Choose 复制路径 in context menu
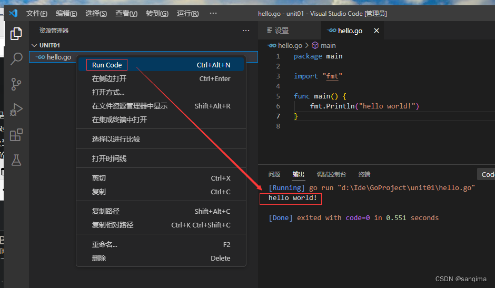The height and width of the screenshot is (288, 495). 161,211
